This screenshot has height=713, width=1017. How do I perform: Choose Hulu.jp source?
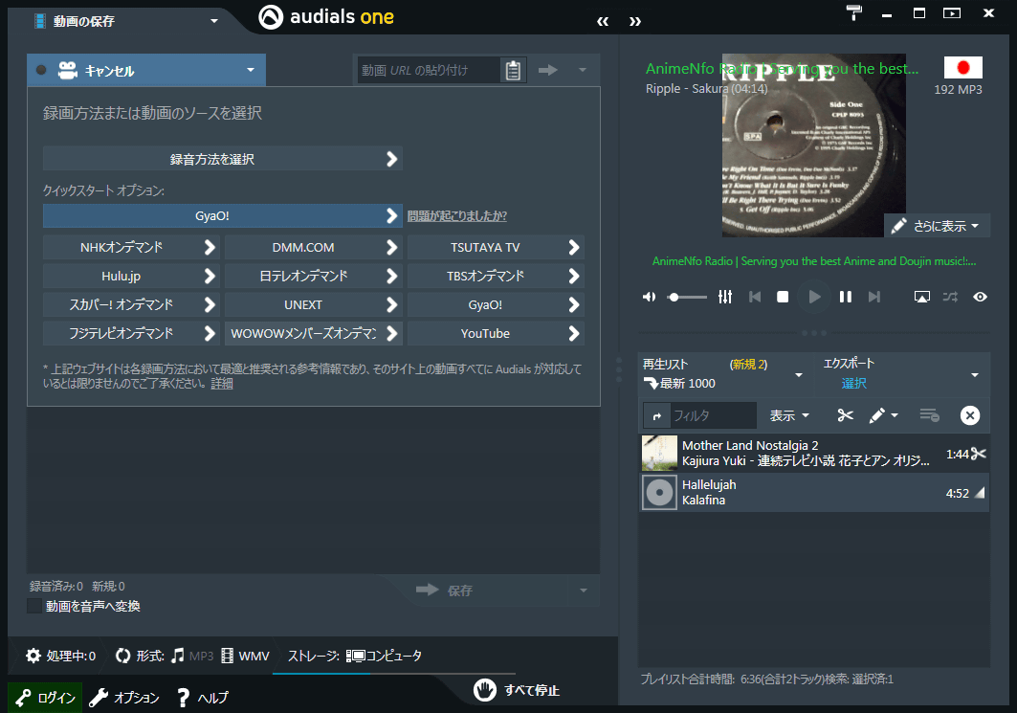point(131,276)
